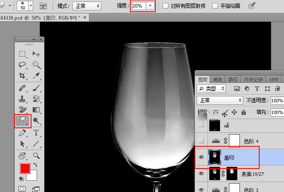
Task: Click the 不透明度 value field
Action: click(x=277, y=101)
